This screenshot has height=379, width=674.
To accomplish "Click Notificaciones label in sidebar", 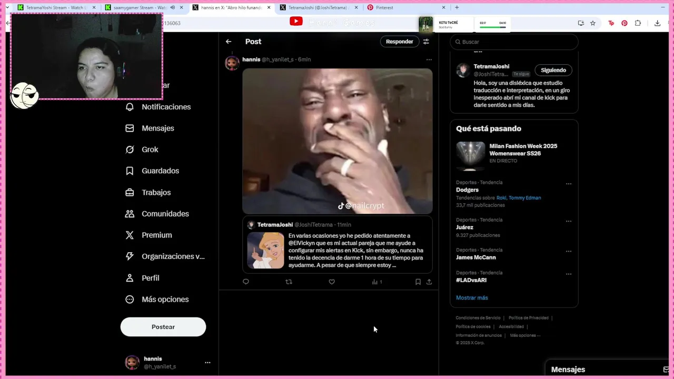I will [x=166, y=107].
